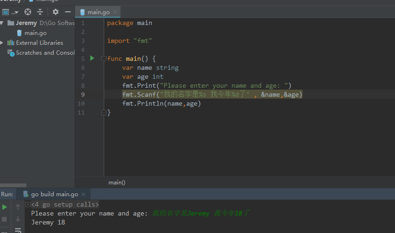The height and width of the screenshot is (233, 395).
Task: Click the fmt.Print prompt line
Action: pyautogui.click(x=207, y=86)
